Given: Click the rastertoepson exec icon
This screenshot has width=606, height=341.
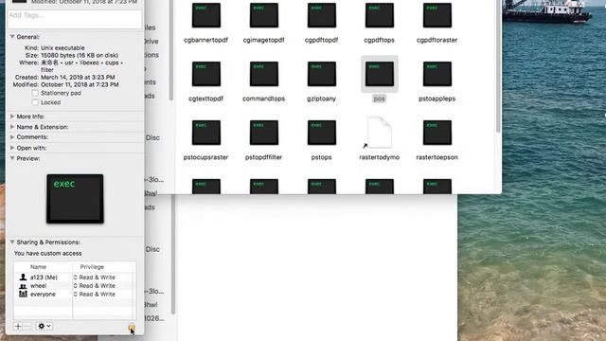Looking at the screenshot, I should (x=437, y=133).
